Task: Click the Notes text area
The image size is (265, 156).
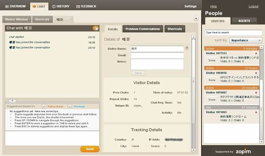Action: tap(157, 64)
